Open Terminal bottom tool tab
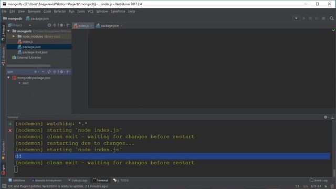This screenshot has width=336, height=189. pyautogui.click(x=100, y=181)
